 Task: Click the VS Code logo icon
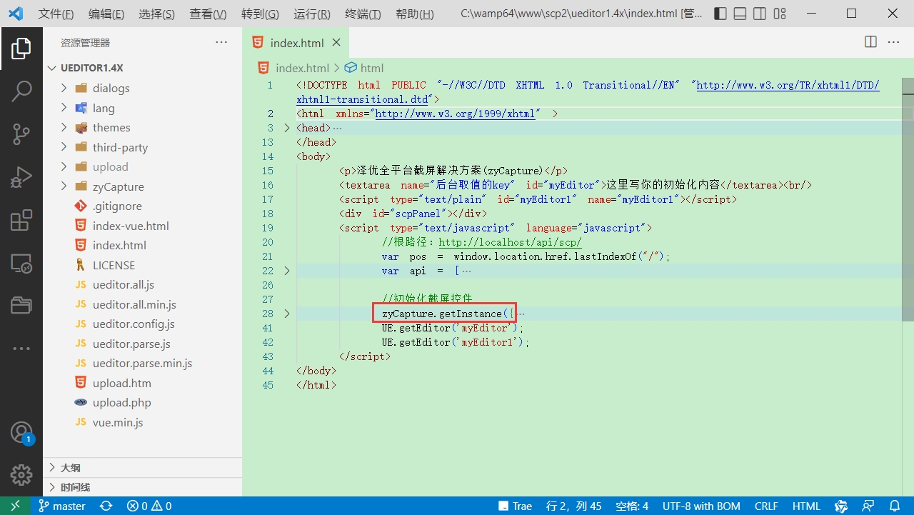coord(16,14)
